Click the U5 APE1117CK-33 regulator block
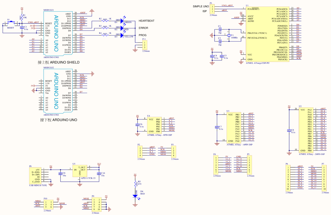This screenshot has width=331, height=215. [x=80, y=171]
